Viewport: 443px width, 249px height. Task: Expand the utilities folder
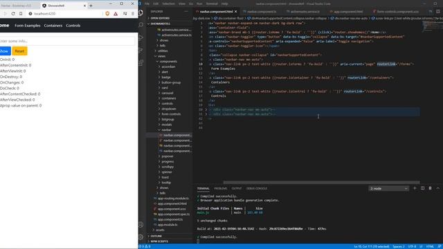(x=163, y=50)
